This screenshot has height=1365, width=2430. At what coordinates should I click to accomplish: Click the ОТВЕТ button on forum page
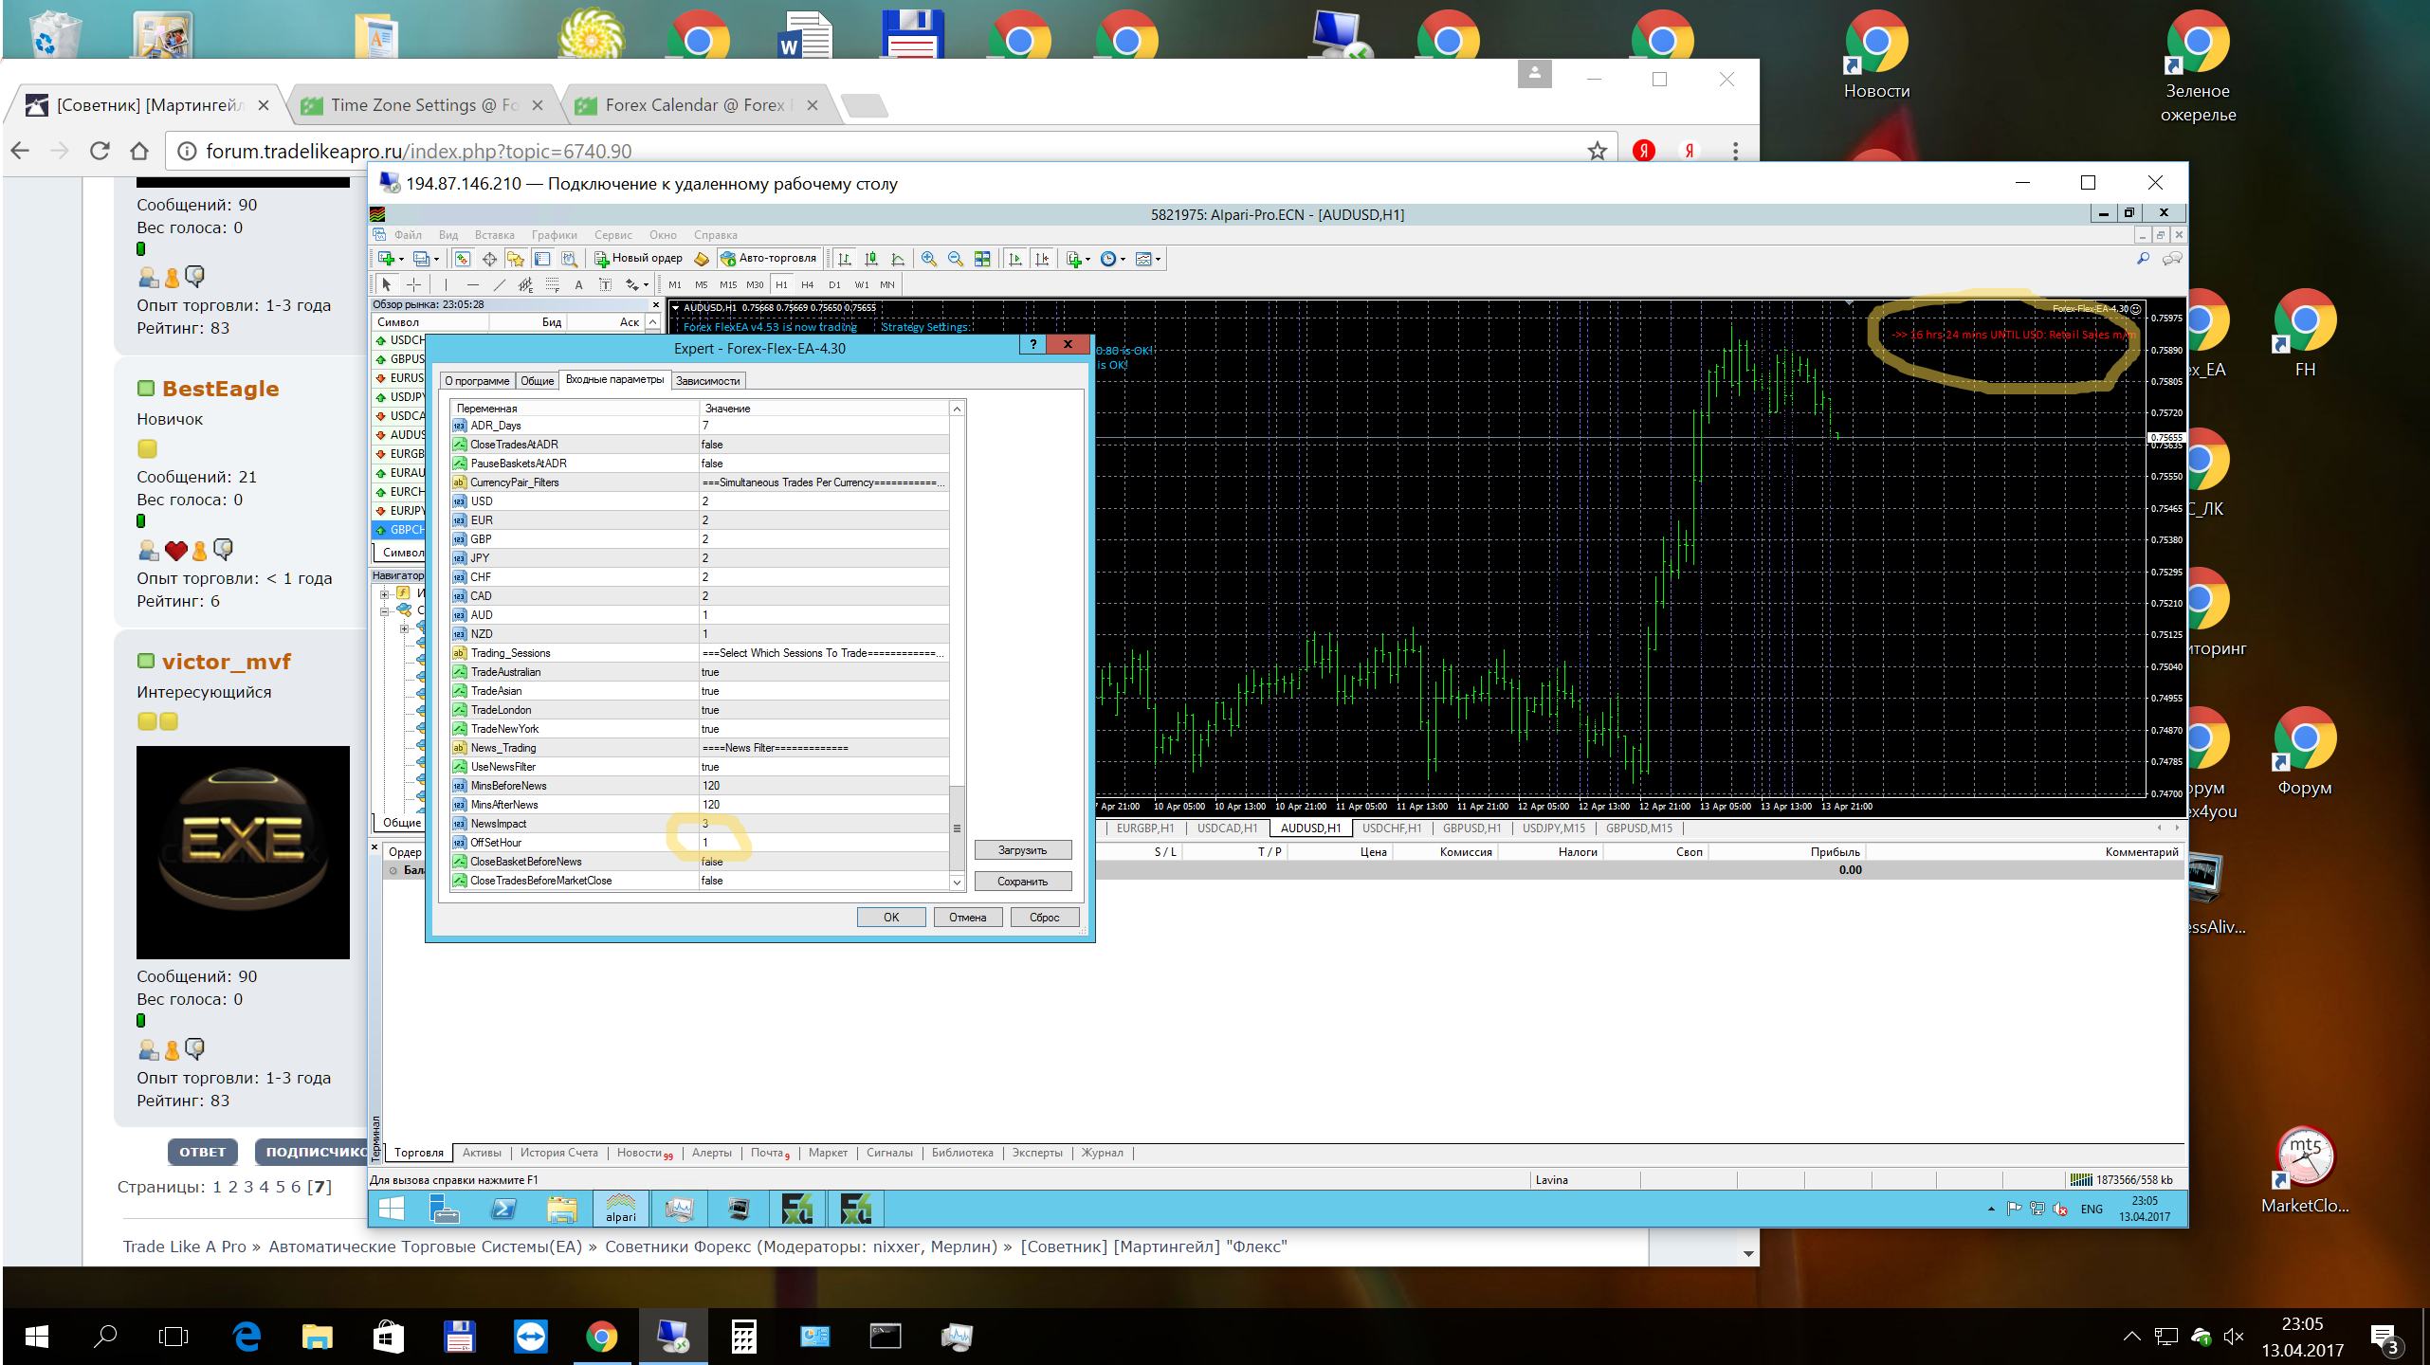203,1152
